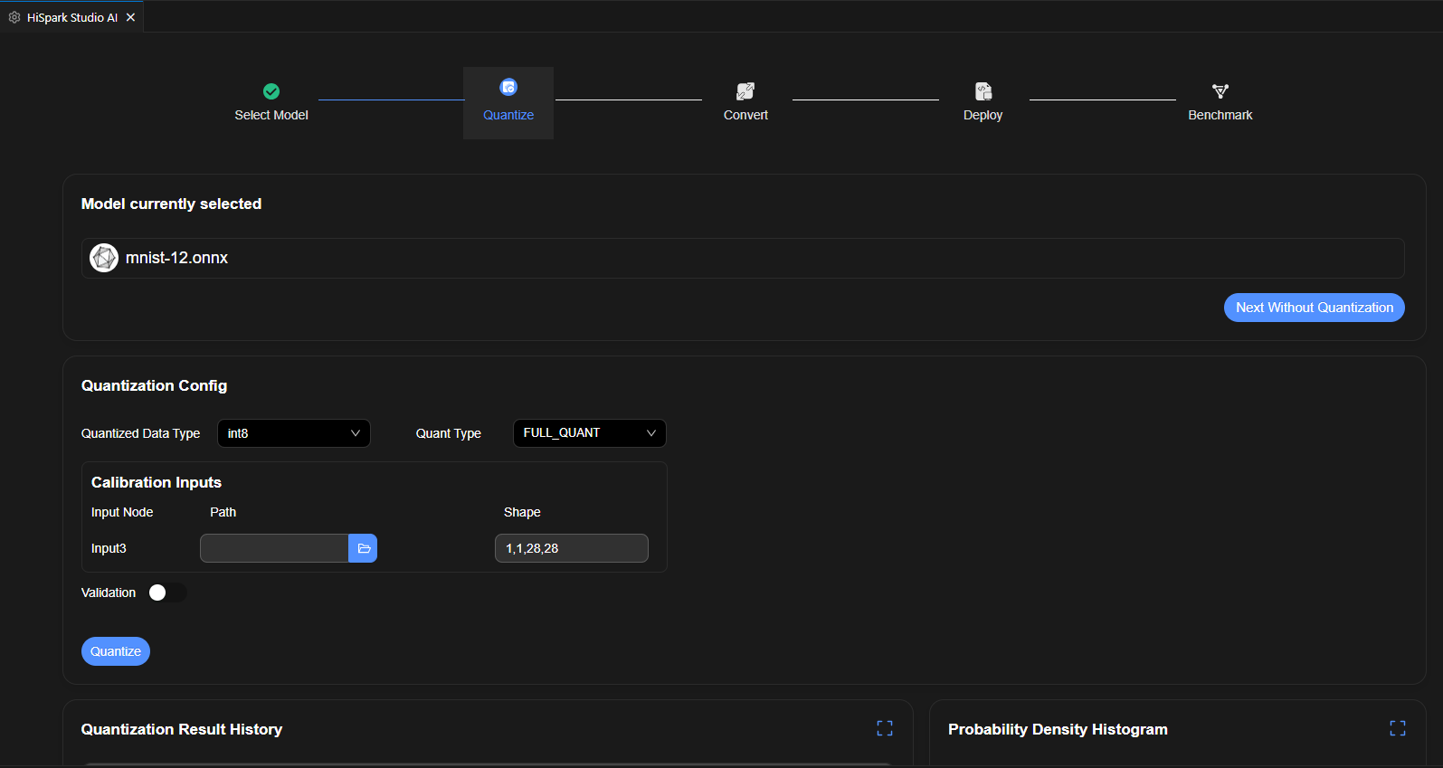This screenshot has width=1443, height=768.
Task: Click the blue Quantize button
Action: pyautogui.click(x=116, y=651)
